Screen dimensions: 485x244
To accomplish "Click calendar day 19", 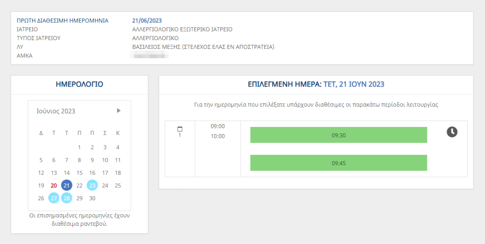I will [x=41, y=185].
